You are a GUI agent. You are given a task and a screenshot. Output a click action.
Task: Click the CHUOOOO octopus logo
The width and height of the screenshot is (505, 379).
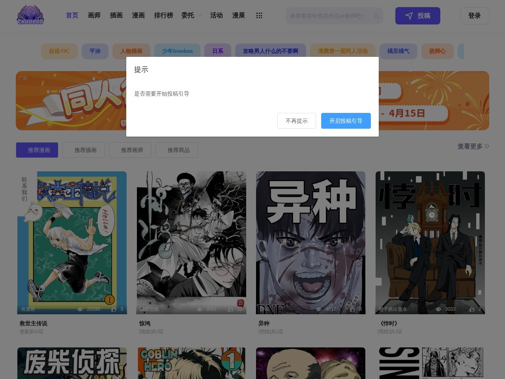click(x=30, y=15)
